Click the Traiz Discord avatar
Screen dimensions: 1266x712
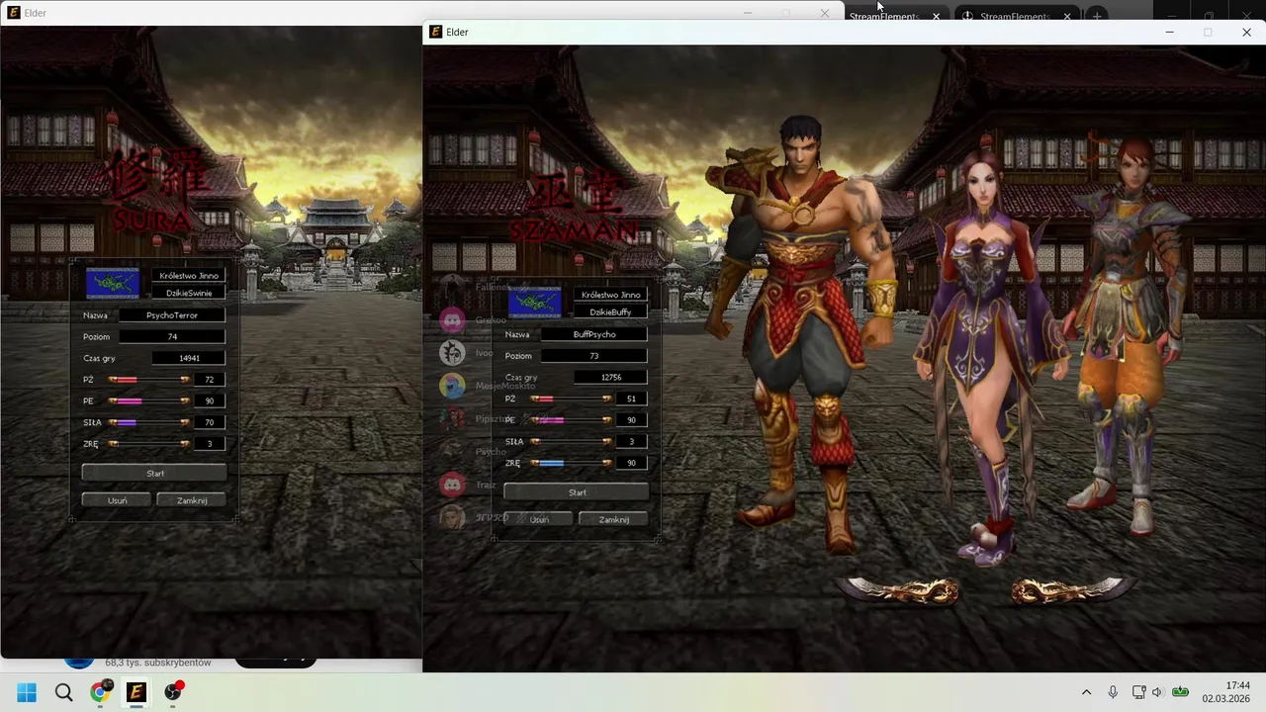pos(453,485)
